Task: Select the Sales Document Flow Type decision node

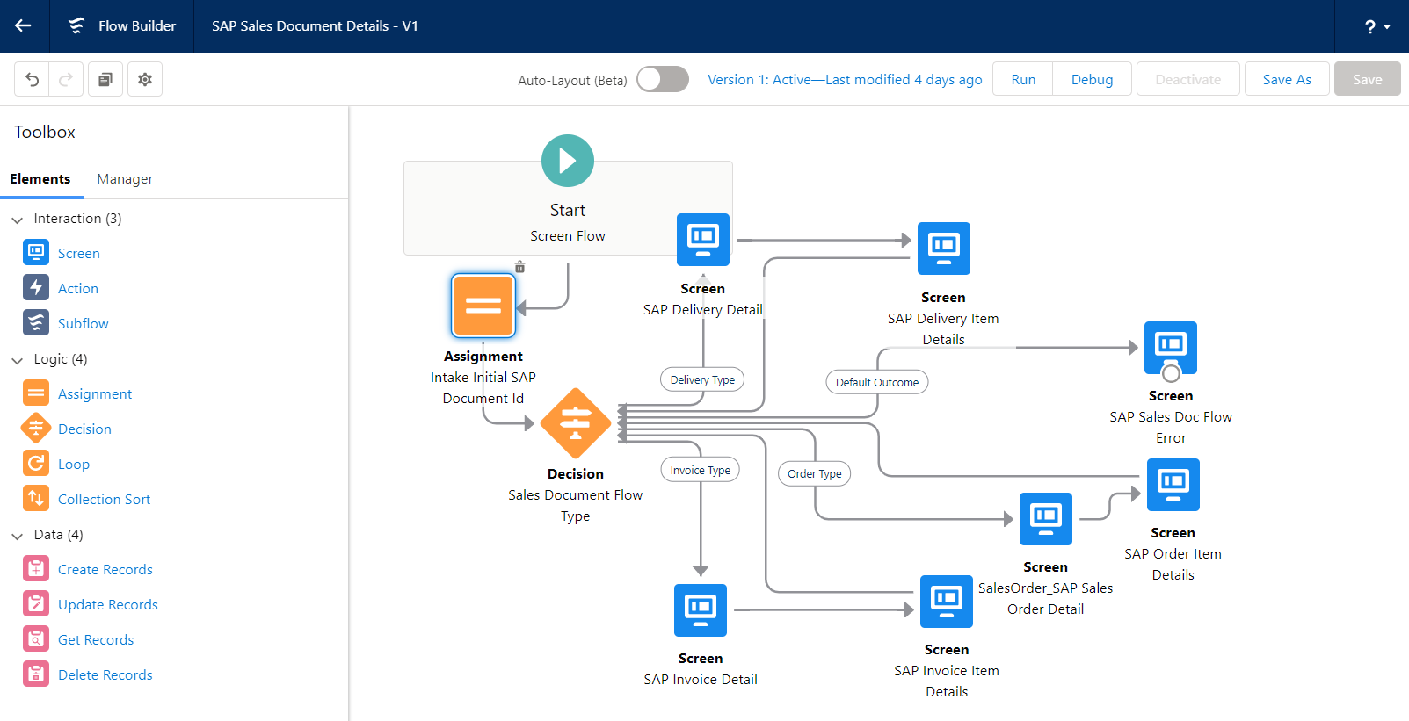Action: 576,423
